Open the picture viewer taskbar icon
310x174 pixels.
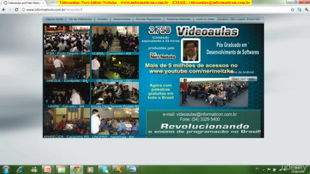(133, 170)
